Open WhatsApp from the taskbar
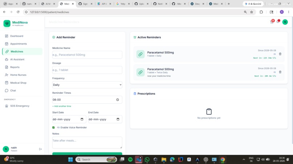The width and height of the screenshot is (293, 164). click(147, 160)
